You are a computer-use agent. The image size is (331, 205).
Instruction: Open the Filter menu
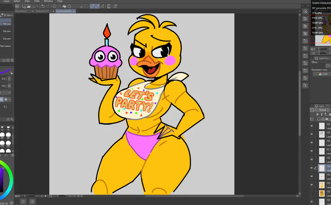click(x=37, y=1)
